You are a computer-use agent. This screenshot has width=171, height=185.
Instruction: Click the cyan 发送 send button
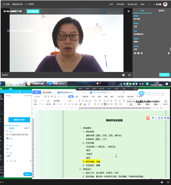click(165, 75)
